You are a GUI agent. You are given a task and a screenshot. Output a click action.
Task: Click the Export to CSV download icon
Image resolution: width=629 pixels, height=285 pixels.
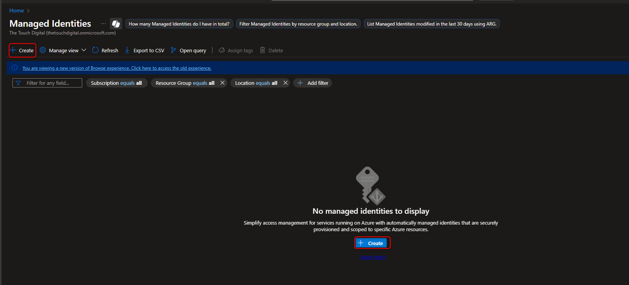[127, 50]
